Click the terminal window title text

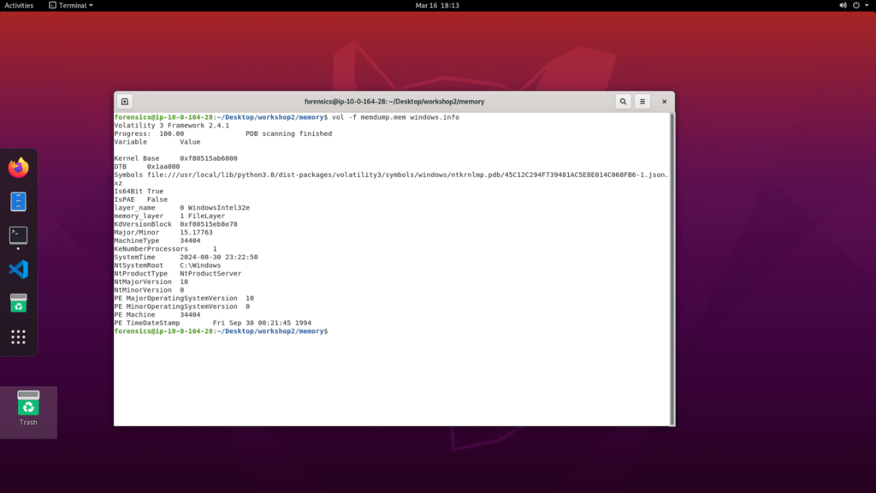tap(394, 101)
